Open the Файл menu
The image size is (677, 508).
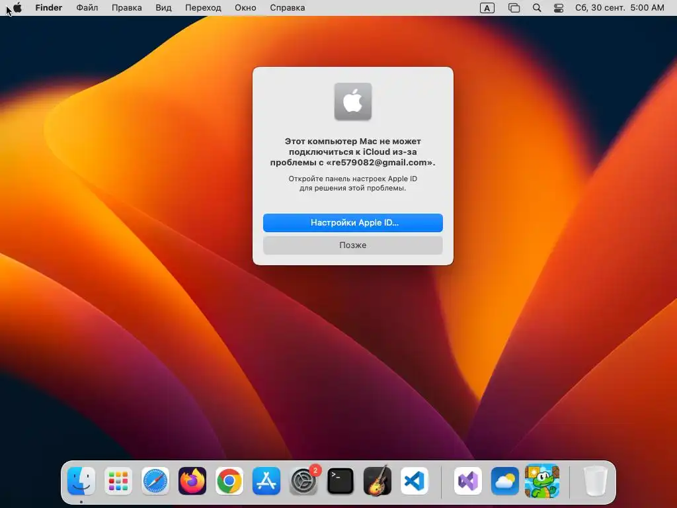point(87,8)
